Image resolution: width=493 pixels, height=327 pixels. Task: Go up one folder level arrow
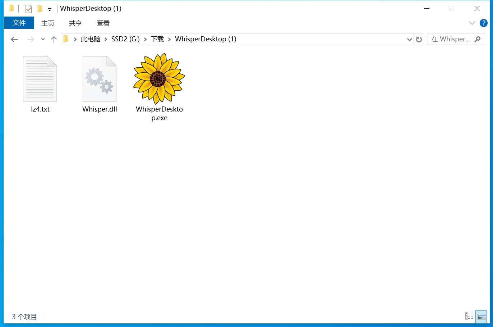coord(54,39)
